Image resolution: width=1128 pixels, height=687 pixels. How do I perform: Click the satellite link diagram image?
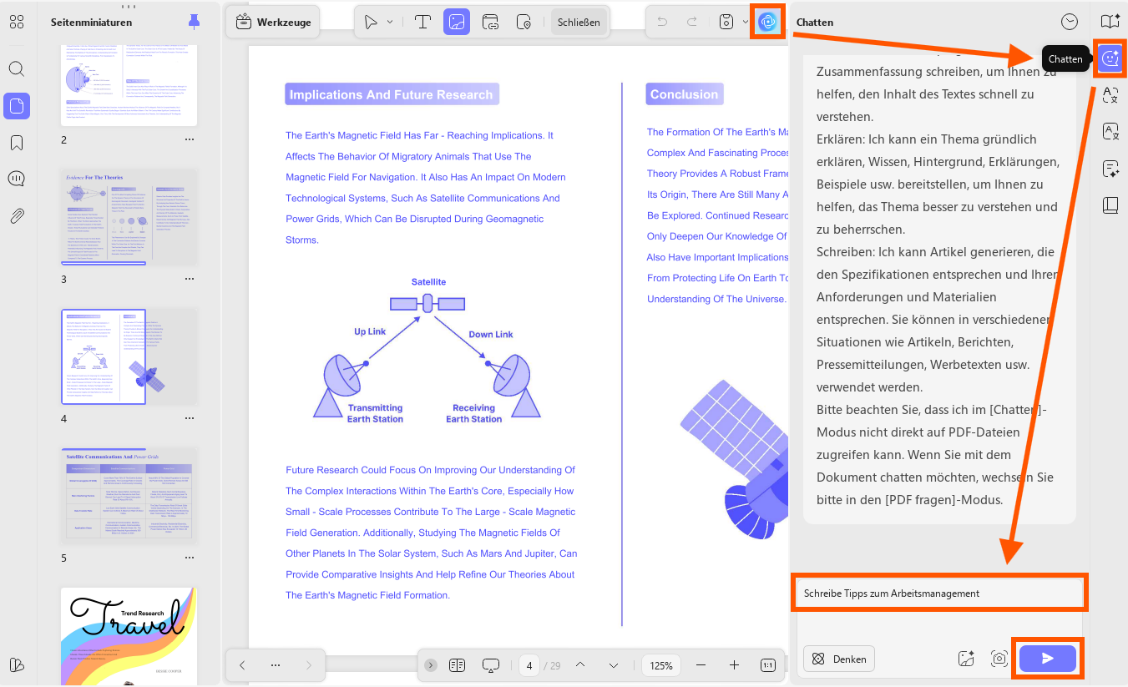point(427,351)
